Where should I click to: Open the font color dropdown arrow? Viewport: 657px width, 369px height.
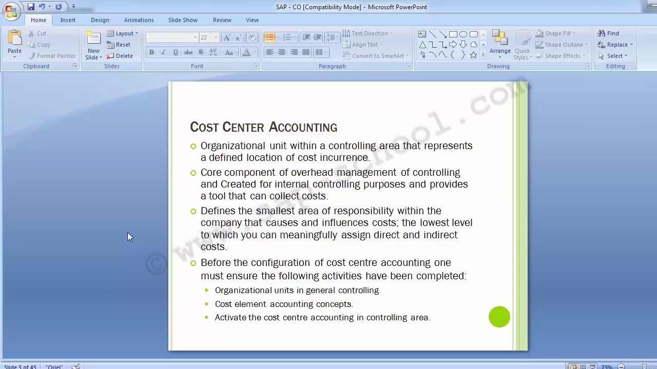255,52
